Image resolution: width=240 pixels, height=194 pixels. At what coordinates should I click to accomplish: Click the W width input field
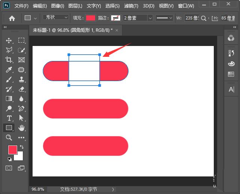coord(191,18)
